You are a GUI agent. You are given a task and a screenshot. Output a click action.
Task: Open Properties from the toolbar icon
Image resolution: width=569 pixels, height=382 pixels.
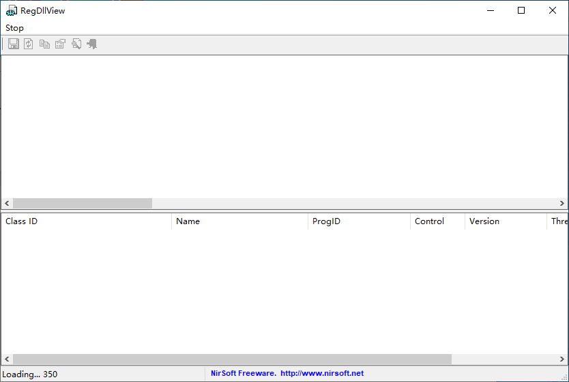[60, 44]
